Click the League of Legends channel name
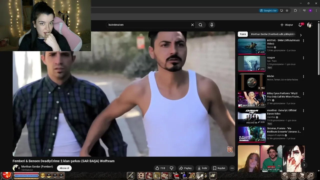 pyautogui.click(x=275, y=135)
